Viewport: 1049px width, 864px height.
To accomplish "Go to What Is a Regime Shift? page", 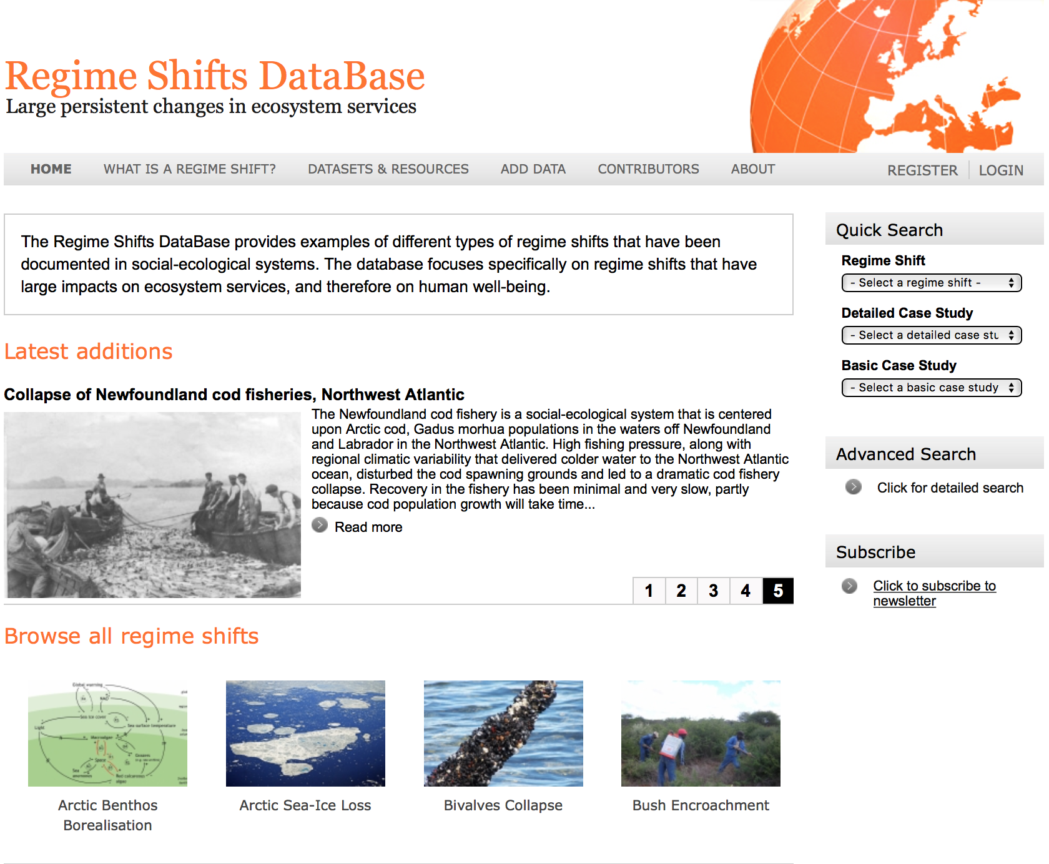I will [x=189, y=169].
